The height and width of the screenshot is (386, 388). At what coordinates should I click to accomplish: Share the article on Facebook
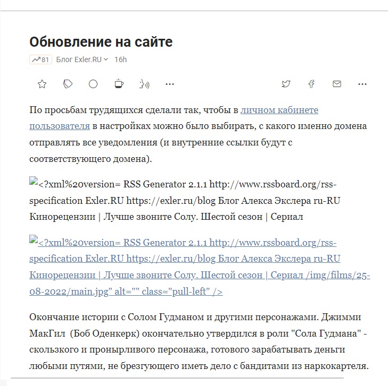[x=311, y=84]
